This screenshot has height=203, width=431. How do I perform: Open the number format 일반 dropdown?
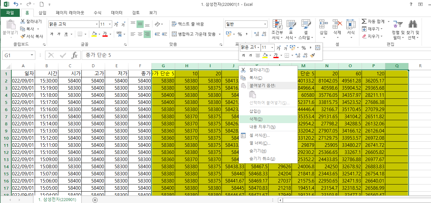point(265,24)
